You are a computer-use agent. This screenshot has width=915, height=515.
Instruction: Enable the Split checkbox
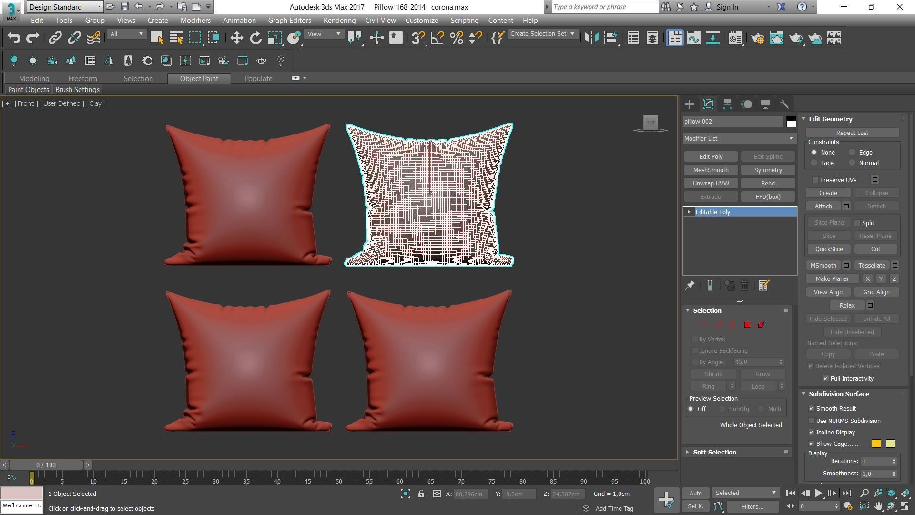[857, 223]
